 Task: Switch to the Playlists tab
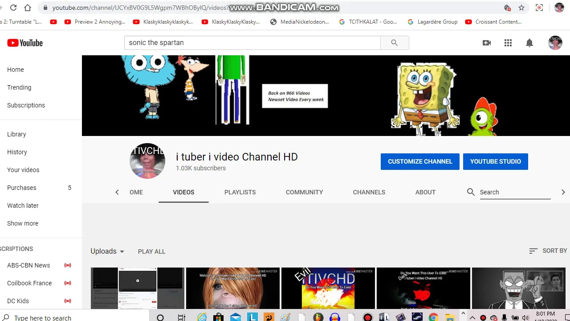(240, 192)
